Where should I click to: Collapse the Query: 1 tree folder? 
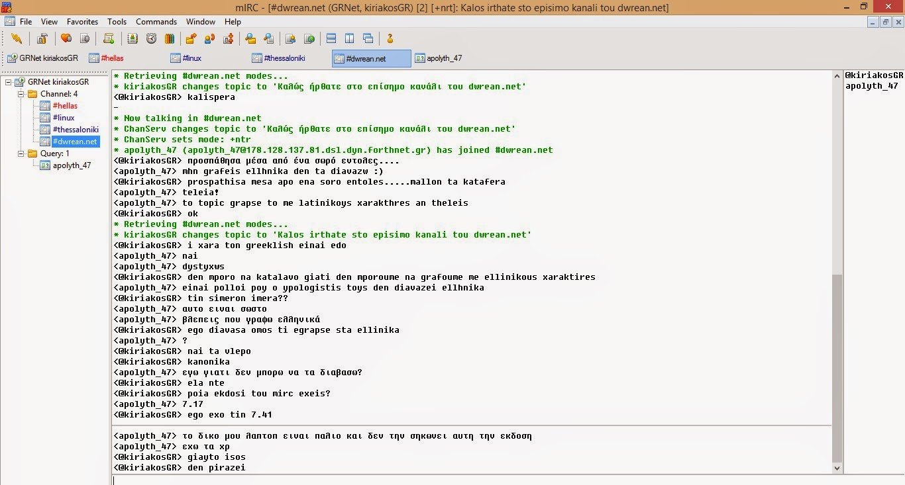[21, 153]
